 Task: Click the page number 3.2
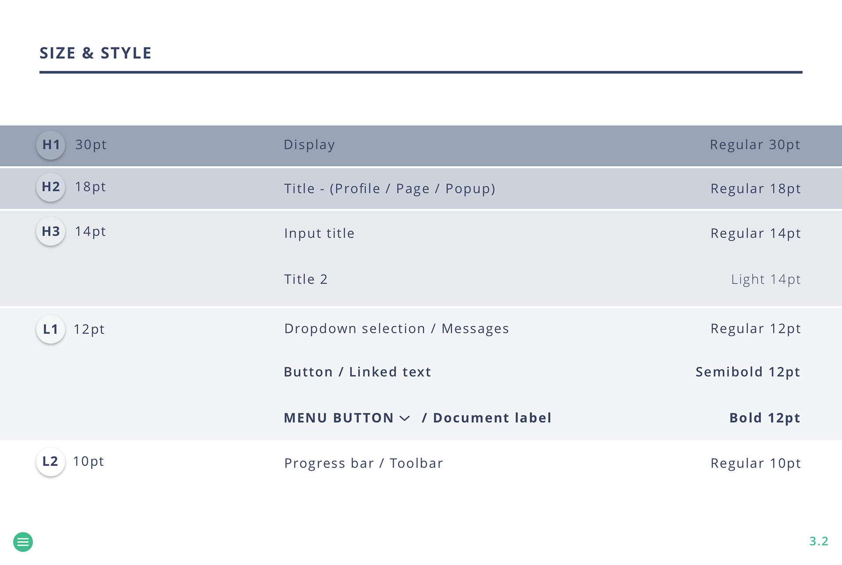[818, 541]
